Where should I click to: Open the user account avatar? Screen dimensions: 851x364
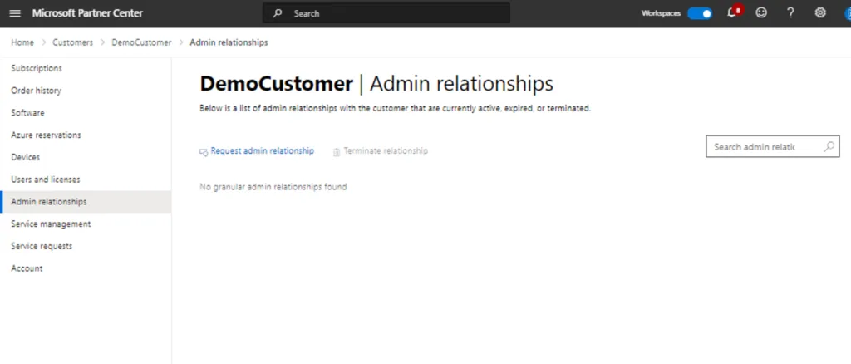tap(847, 13)
